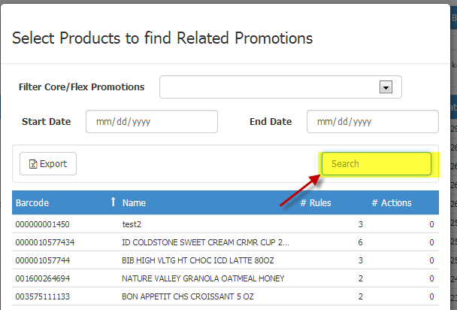Click the highlighted Search box
Screen dimensions: 457x310
376,163
